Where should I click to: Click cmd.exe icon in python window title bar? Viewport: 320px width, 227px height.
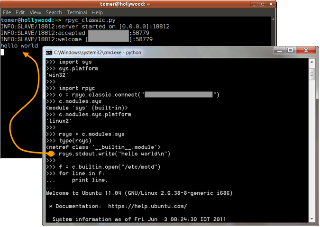click(49, 53)
